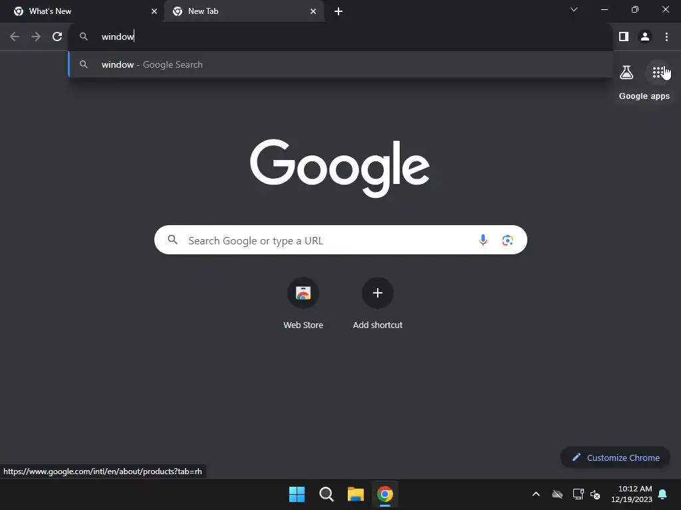Open the Web Store shortcut
The height and width of the screenshot is (510, 681).
[303, 303]
